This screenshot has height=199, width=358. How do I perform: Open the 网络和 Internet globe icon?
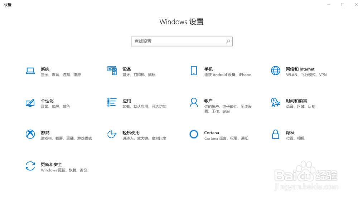click(276, 71)
